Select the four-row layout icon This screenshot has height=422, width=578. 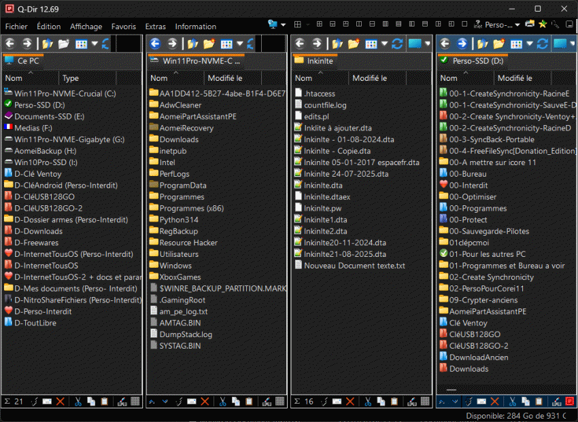pyautogui.click(x=398, y=24)
